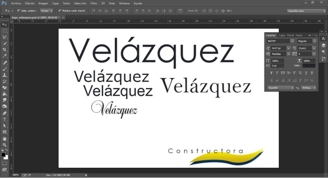328x178 pixels.
Task: Toggle Selec. autom. checkbox
Action: click(18, 10)
